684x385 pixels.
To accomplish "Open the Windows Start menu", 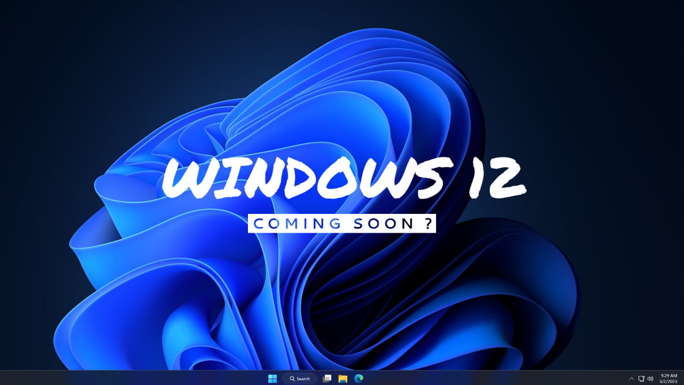I will pyautogui.click(x=273, y=379).
